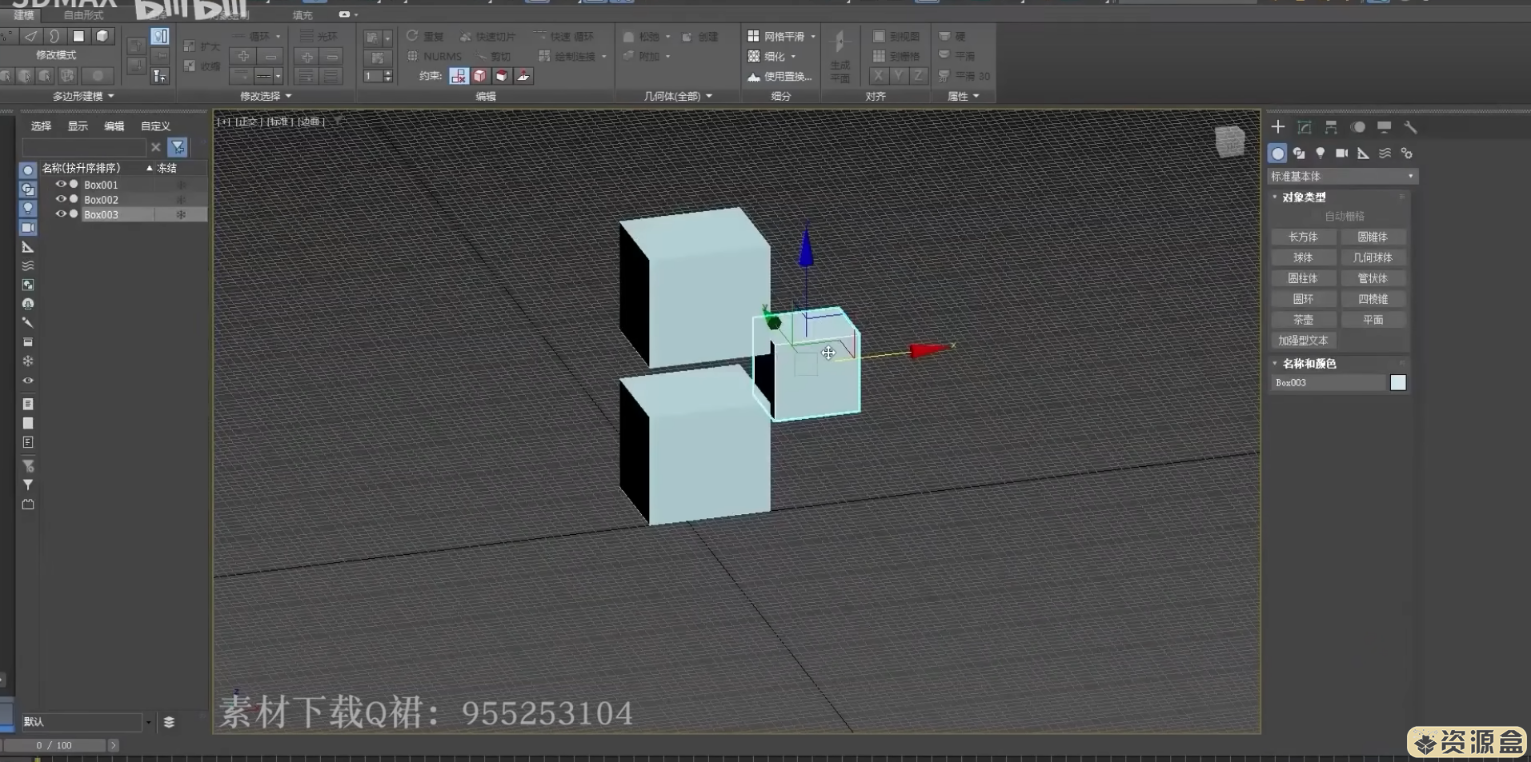1531x762 pixels.
Task: Click the constrain to none icon
Action: pyautogui.click(x=459, y=76)
